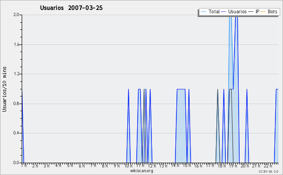This screenshot has height=175, width=283.
Task: Click the Bots legend entry
Action: 269,11
